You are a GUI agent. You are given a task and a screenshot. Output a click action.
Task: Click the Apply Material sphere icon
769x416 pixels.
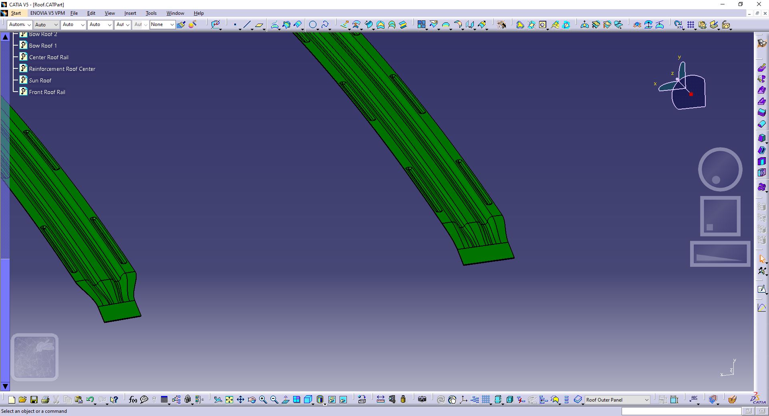click(192, 25)
